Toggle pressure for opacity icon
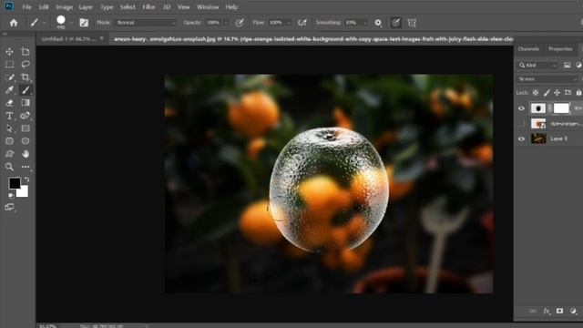 click(x=240, y=23)
